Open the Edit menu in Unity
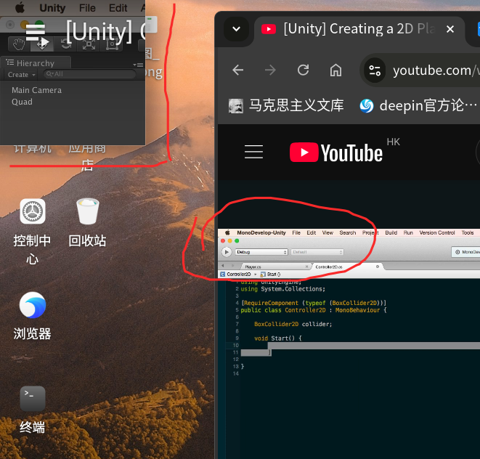 point(118,8)
